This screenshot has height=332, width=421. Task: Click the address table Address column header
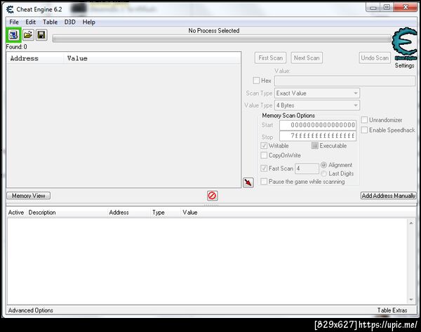119,213
